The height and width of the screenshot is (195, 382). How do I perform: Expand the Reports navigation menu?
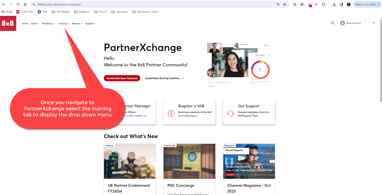(77, 24)
